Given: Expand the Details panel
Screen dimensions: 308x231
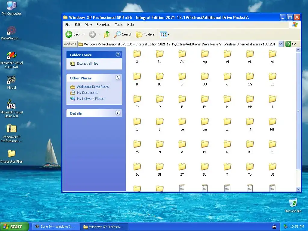Looking at the screenshot, I should pos(118,113).
